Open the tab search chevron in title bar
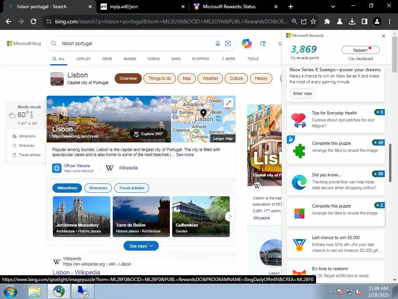 click(333, 7)
